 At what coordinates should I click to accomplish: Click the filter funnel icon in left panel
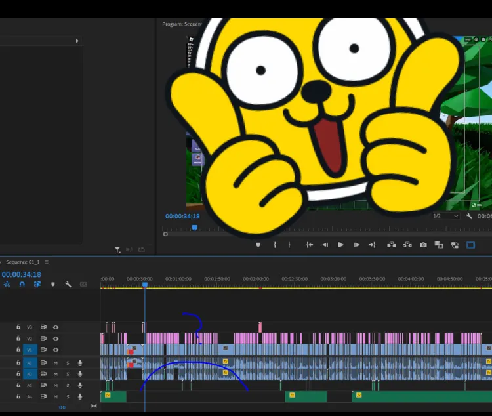coord(117,249)
